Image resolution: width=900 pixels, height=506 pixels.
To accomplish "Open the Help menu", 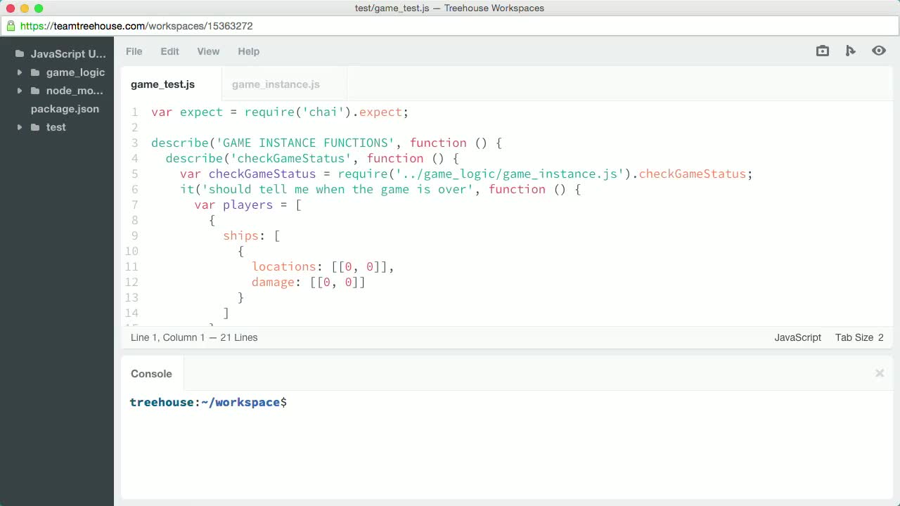I will pos(248,51).
